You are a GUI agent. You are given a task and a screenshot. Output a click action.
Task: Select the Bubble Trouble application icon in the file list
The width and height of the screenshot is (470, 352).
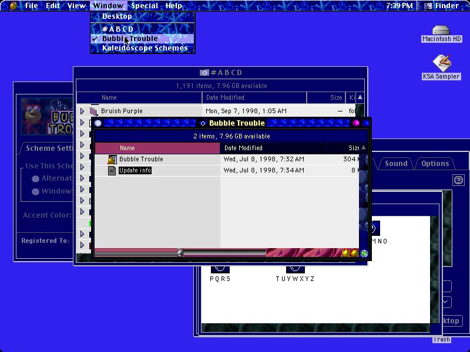click(112, 159)
